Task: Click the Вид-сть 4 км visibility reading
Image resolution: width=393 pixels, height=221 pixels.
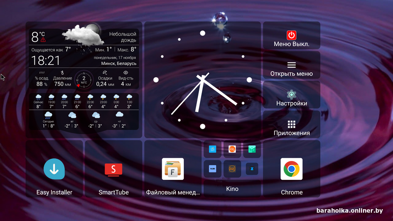Action: (126, 79)
